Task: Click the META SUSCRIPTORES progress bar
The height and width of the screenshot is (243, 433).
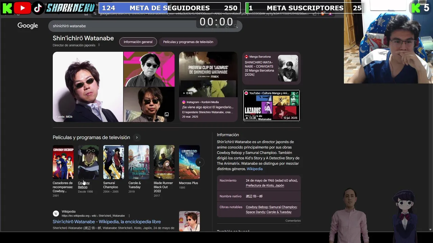Action: [x=305, y=8]
